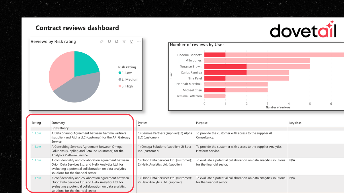This screenshot has height=193, width=344.
Task: Open the filters icon on pie chart
Action: (x=124, y=41)
